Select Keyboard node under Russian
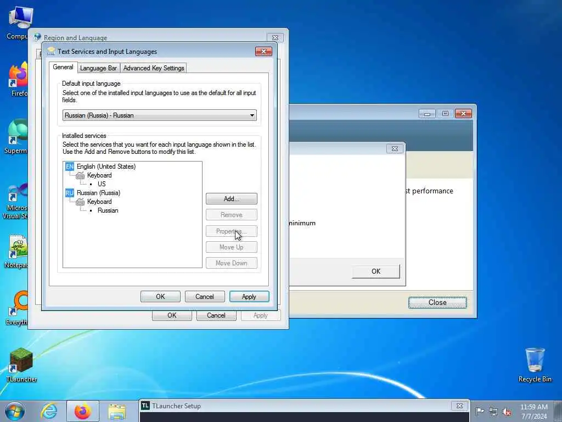The width and height of the screenshot is (562, 422). (x=99, y=202)
